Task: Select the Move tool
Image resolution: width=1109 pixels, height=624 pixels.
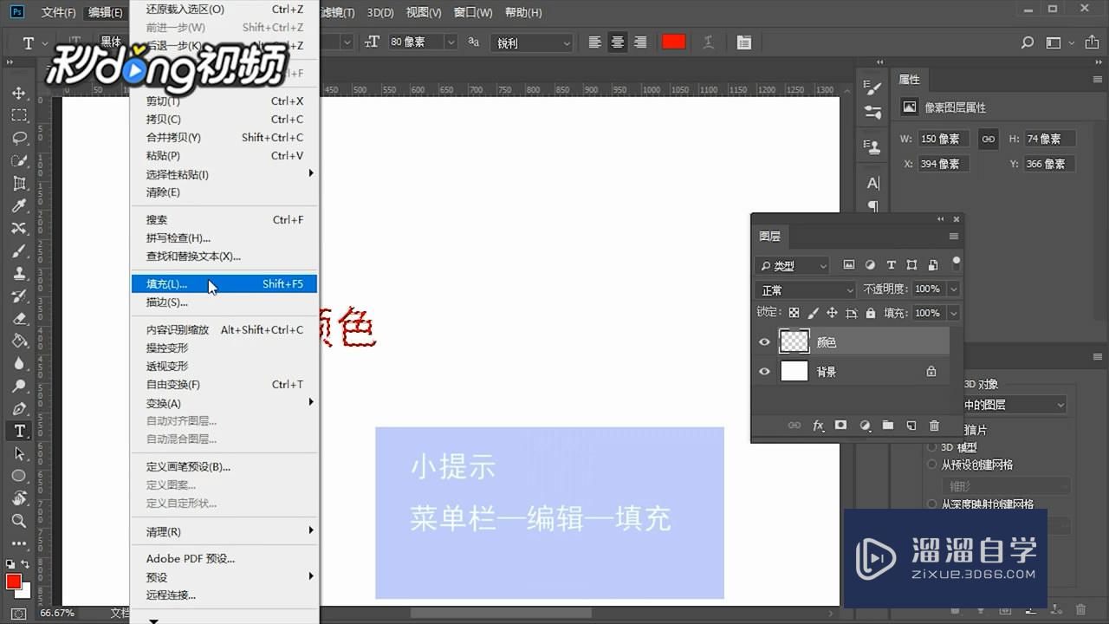Action: click(x=19, y=93)
